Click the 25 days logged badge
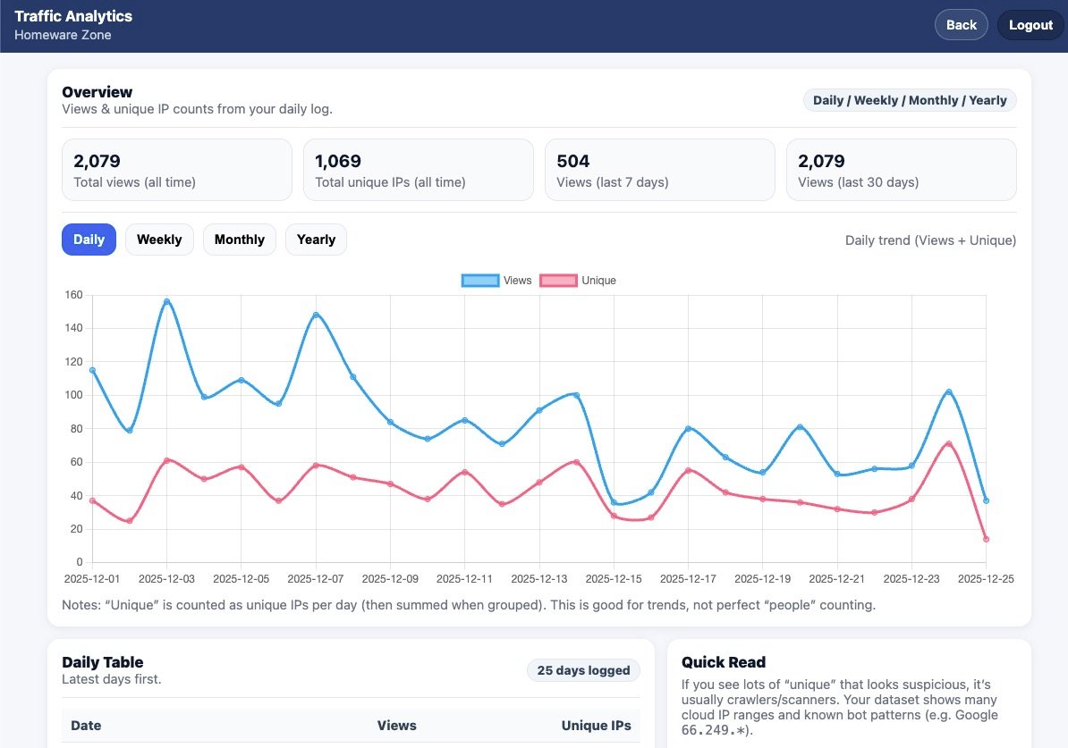The height and width of the screenshot is (748, 1068). [583, 669]
